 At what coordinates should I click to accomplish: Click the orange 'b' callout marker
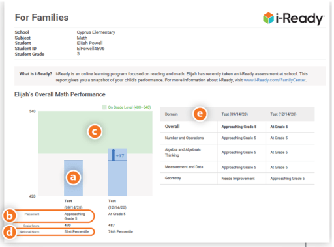pos(9,216)
